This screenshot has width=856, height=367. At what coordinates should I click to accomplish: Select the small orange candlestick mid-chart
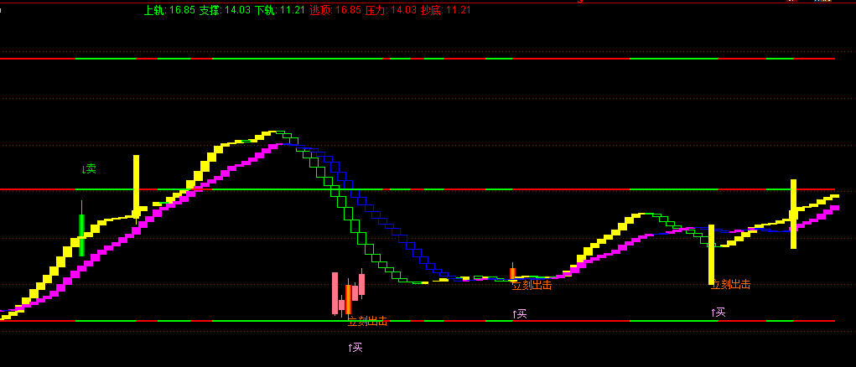(512, 273)
